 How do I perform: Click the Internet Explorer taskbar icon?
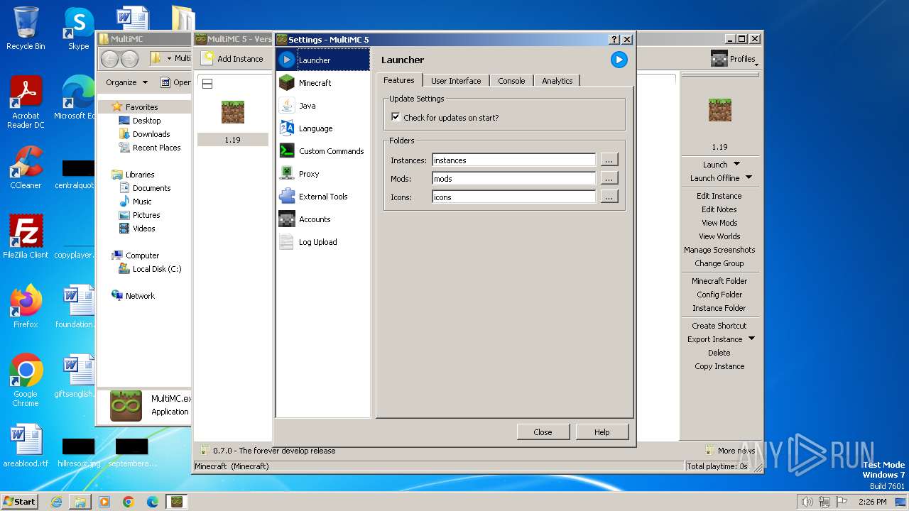click(x=56, y=502)
